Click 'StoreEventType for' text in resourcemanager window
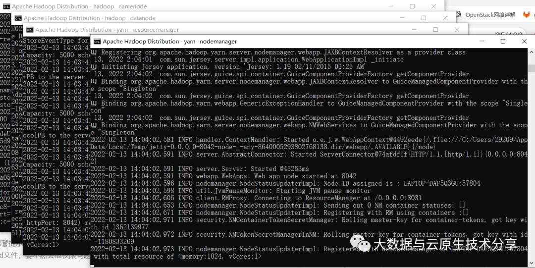The height and width of the screenshot is (268, 535). 55,40
